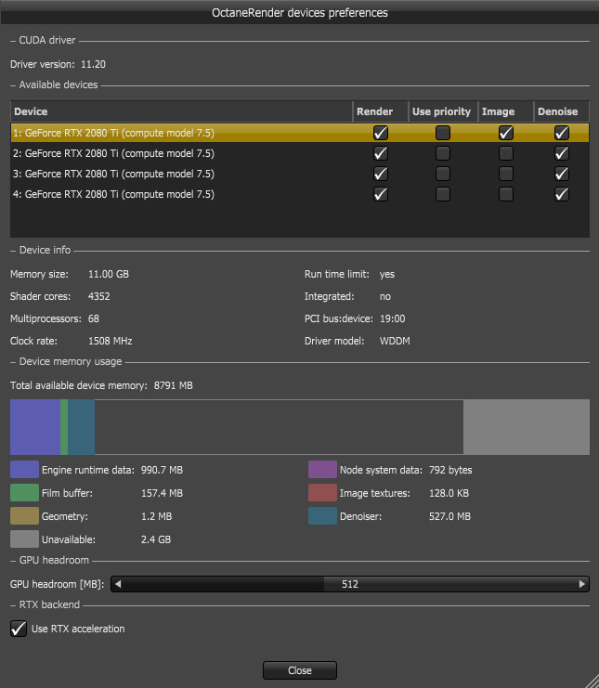Click the Geometry color swatch
599x688 pixels.
24,516
